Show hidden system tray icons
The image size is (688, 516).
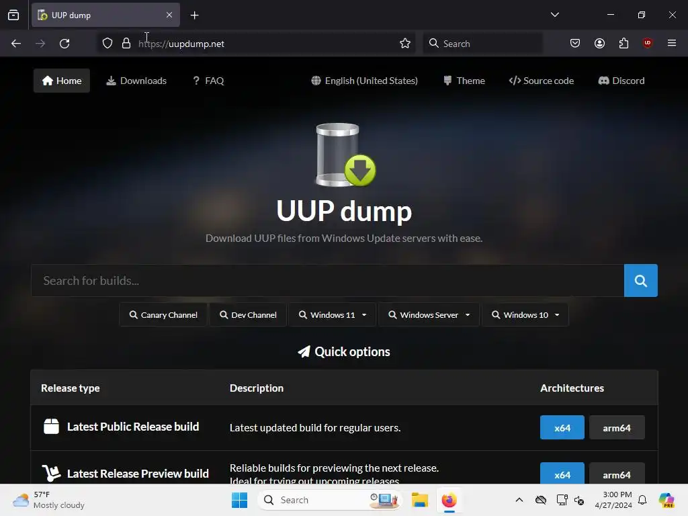pos(519,500)
